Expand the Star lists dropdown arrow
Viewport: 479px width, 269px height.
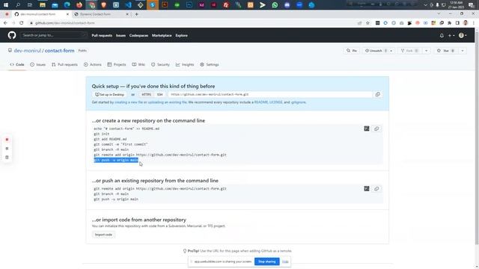tap(463, 51)
